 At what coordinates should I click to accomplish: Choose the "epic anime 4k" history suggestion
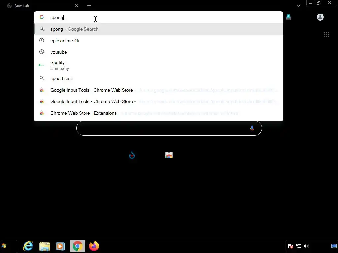coord(158,41)
